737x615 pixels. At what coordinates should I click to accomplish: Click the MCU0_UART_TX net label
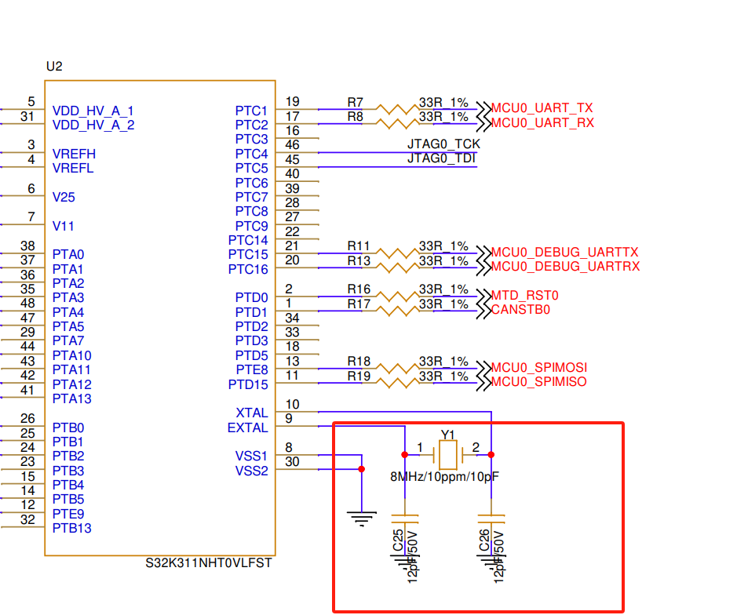542,107
